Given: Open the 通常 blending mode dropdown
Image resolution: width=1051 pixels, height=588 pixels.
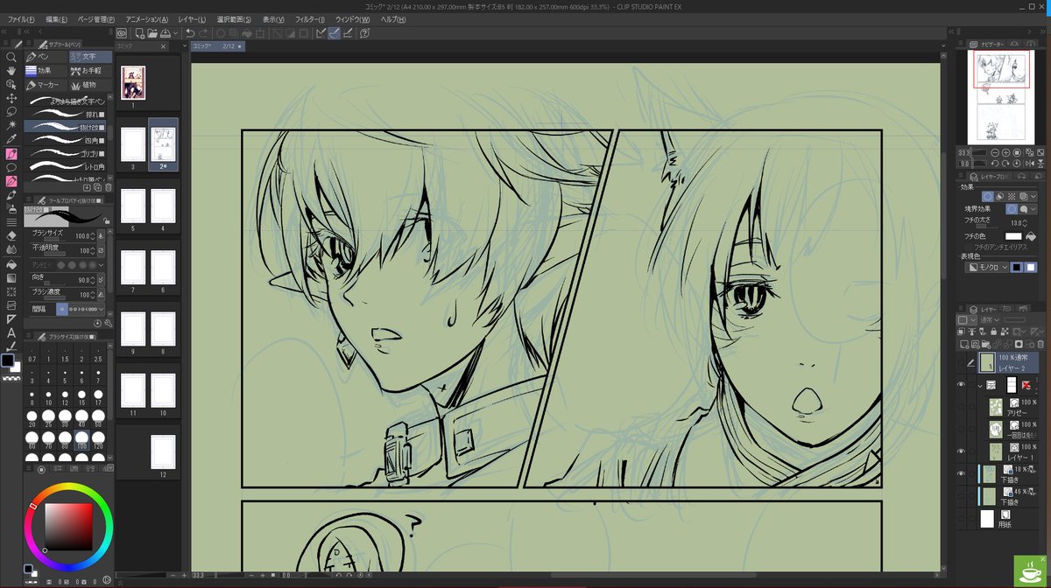Looking at the screenshot, I should tap(989, 320).
